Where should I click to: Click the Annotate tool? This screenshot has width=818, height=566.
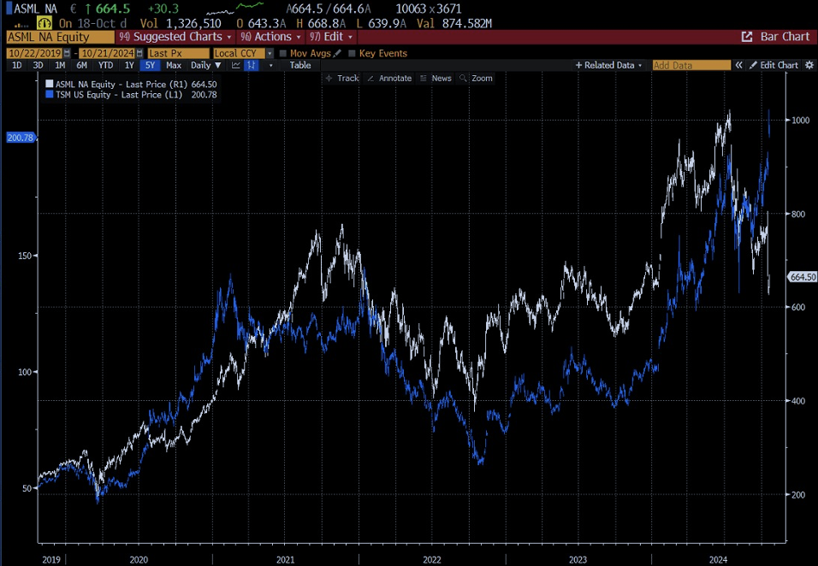389,78
